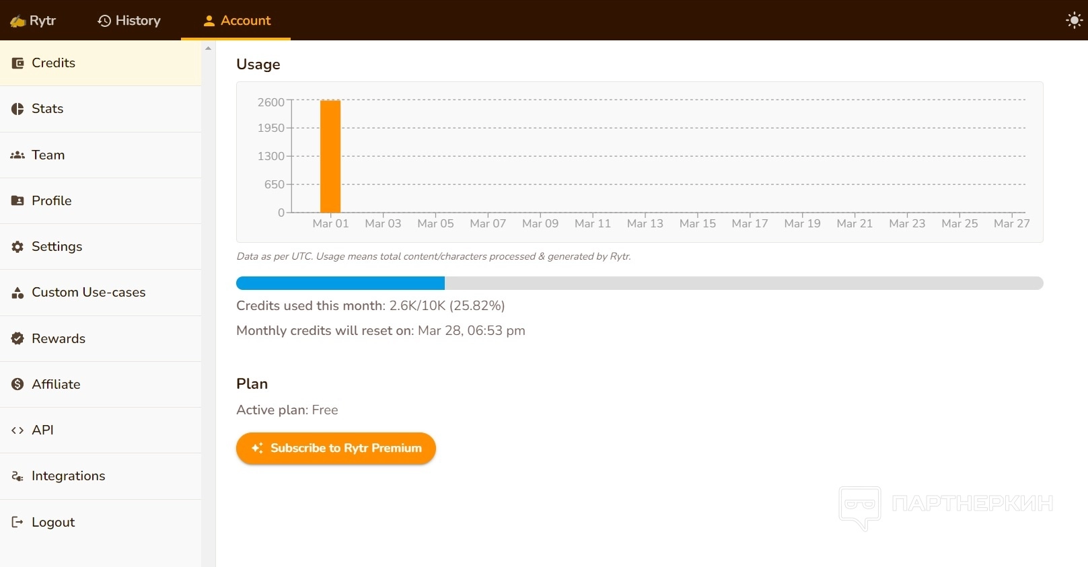
Task: Click the Custom Use-cases shapes icon
Action: click(x=17, y=293)
